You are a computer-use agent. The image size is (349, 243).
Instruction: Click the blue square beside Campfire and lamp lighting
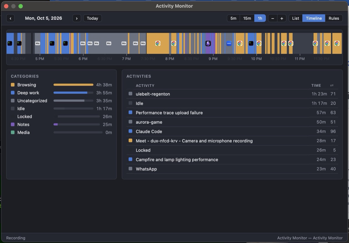pyautogui.click(x=130, y=159)
